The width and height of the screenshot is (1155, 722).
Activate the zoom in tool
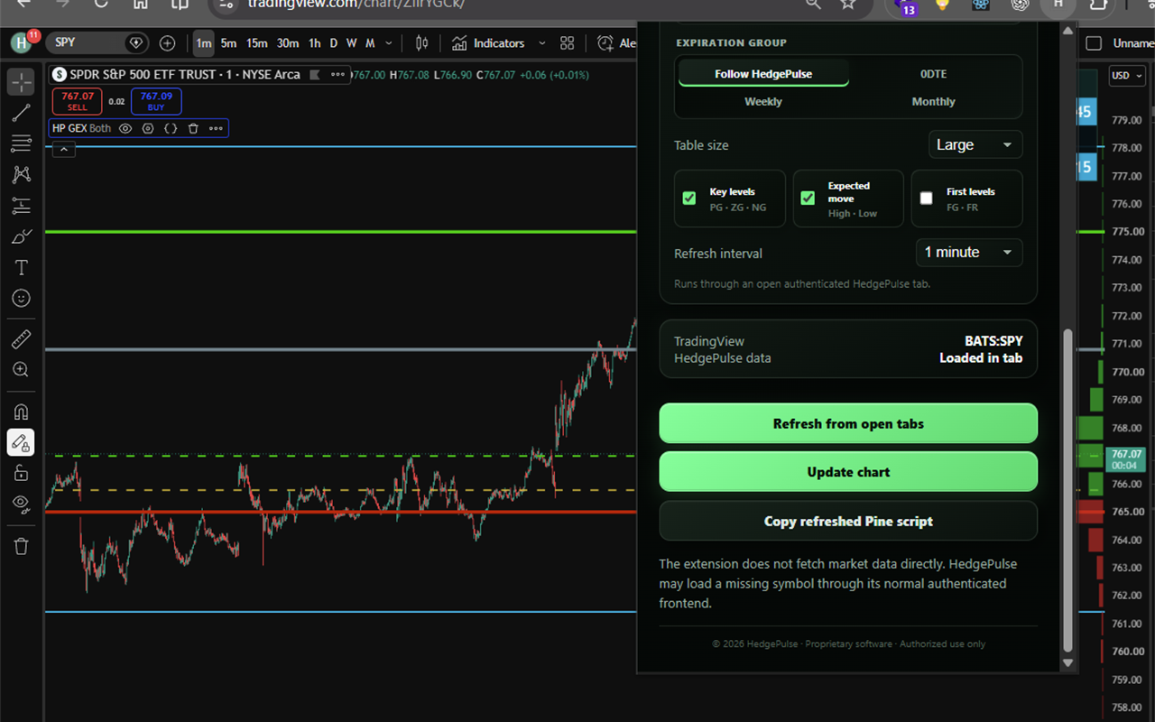[x=21, y=370]
